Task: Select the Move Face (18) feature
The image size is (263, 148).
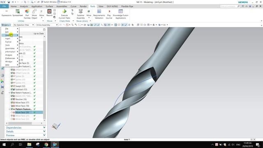Action: point(22,106)
